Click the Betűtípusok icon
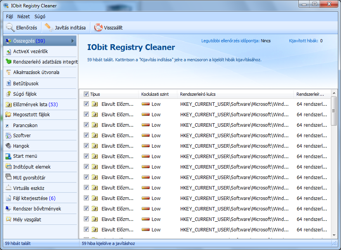Viewport: 341px width, 250px height. (9, 83)
